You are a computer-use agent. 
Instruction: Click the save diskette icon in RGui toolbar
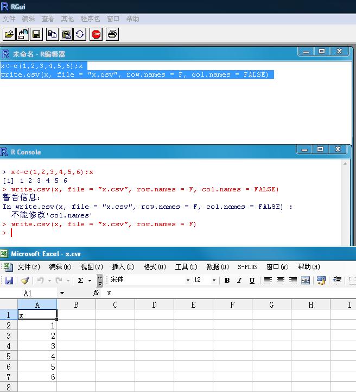(36, 34)
